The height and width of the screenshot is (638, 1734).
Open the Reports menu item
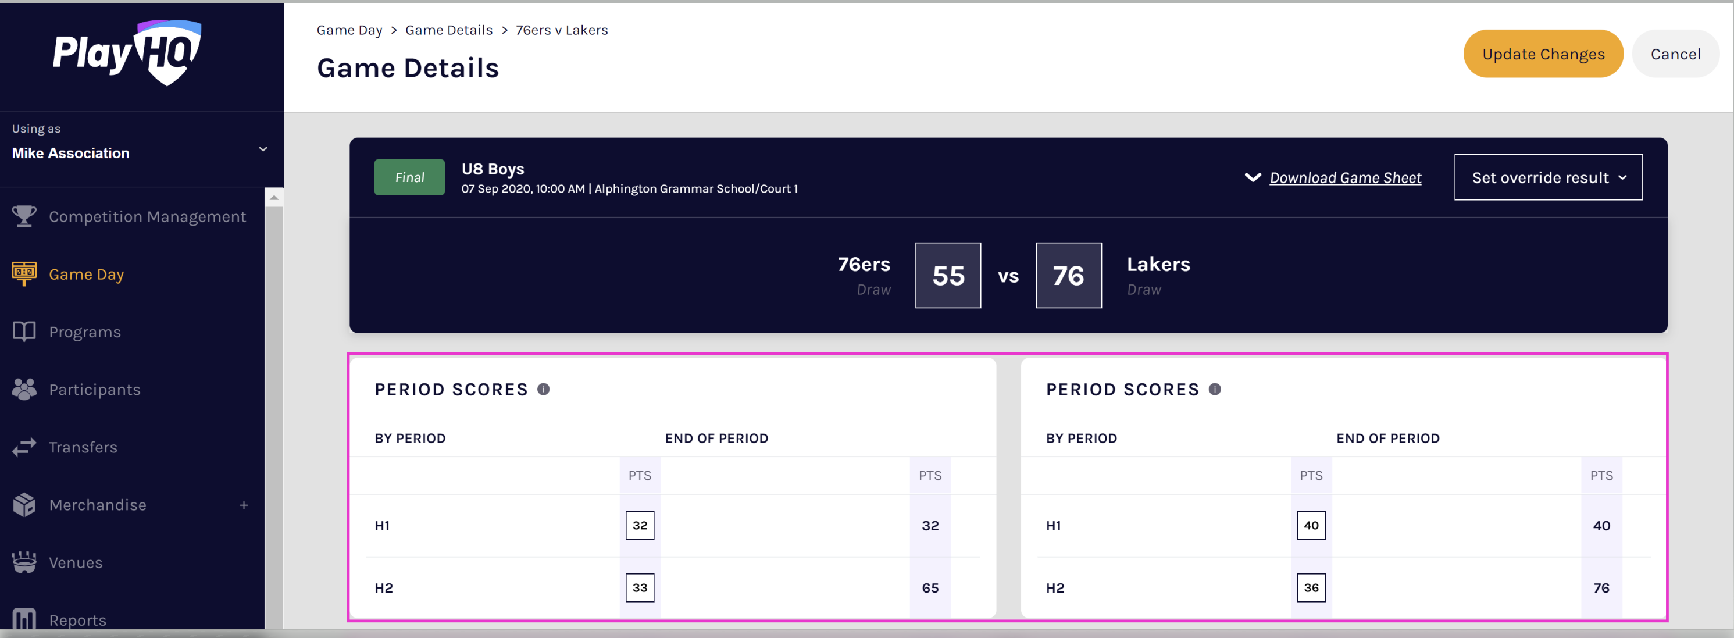pos(77,619)
